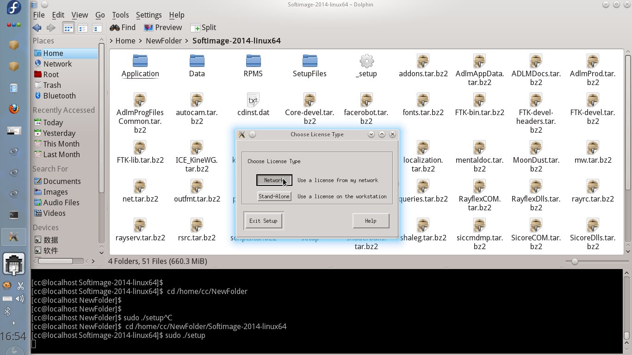Click NewFolder in breadcrumb path

(164, 41)
